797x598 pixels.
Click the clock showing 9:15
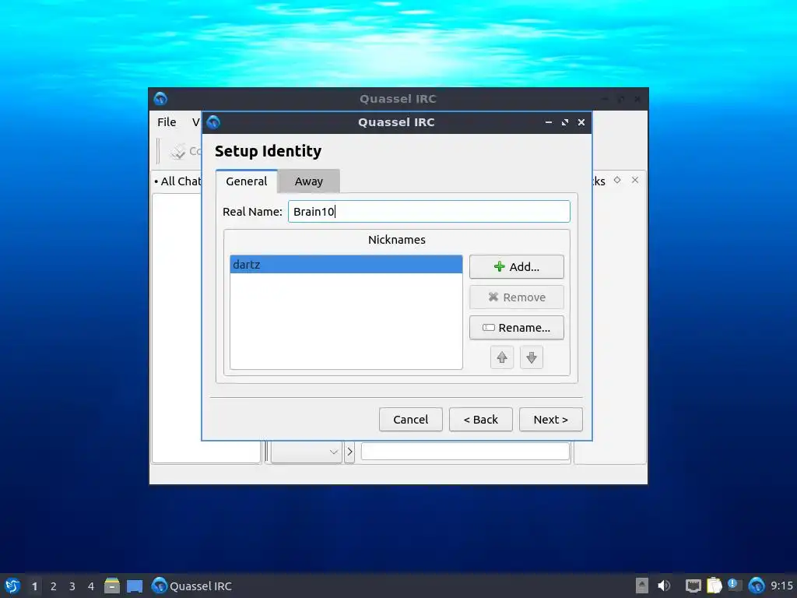pos(781,586)
